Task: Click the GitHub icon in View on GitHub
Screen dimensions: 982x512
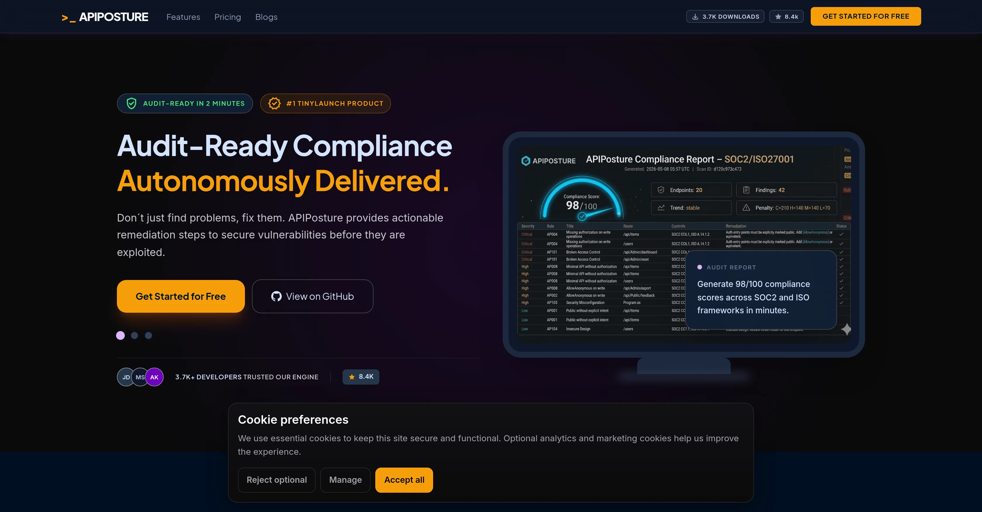Action: coord(276,296)
